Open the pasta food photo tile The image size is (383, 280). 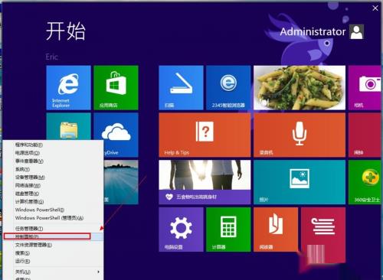coord(300,88)
